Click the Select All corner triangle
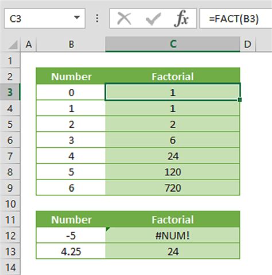 [13, 45]
